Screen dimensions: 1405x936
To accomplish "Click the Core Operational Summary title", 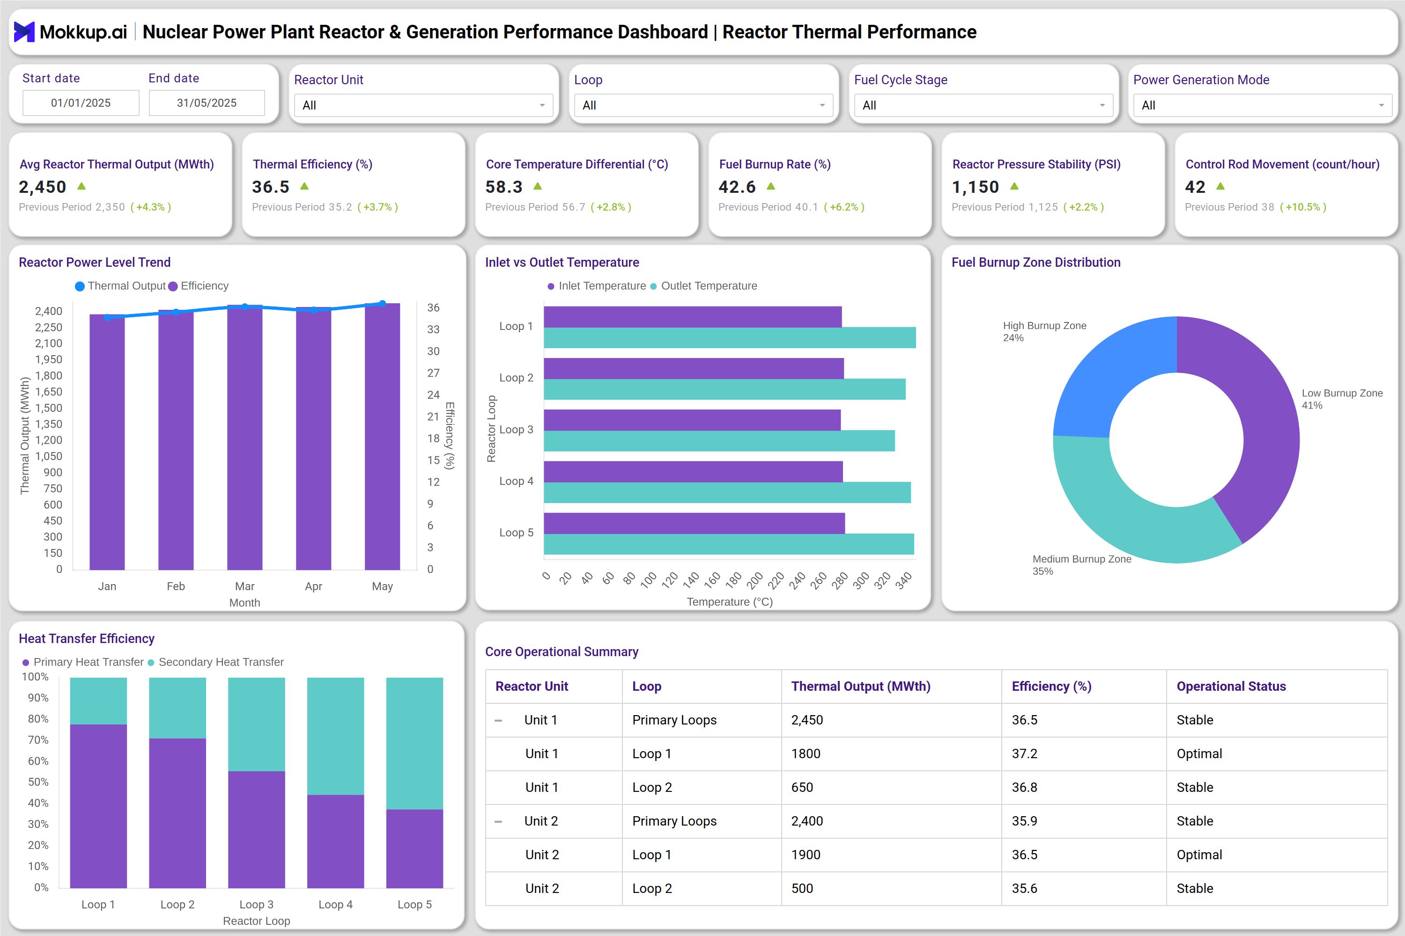I will point(562,652).
